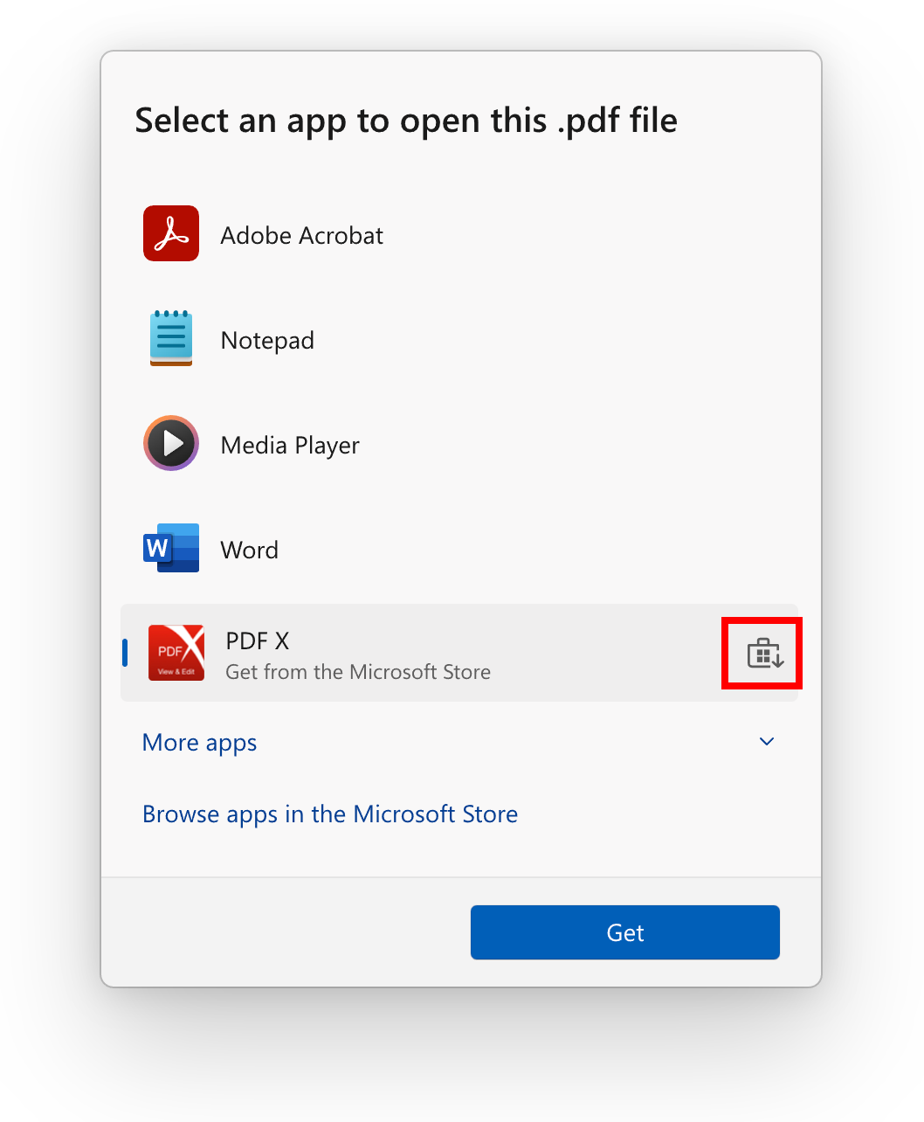
Task: Click the dialog title text
Action: 405,121
